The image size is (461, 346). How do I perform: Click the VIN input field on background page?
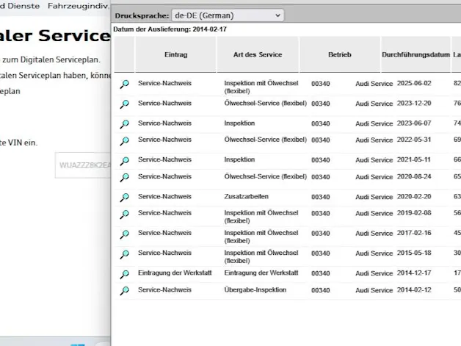[83, 165]
